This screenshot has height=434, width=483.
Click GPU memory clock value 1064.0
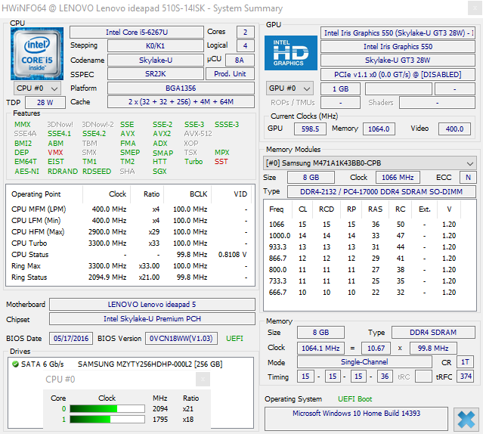click(x=379, y=129)
